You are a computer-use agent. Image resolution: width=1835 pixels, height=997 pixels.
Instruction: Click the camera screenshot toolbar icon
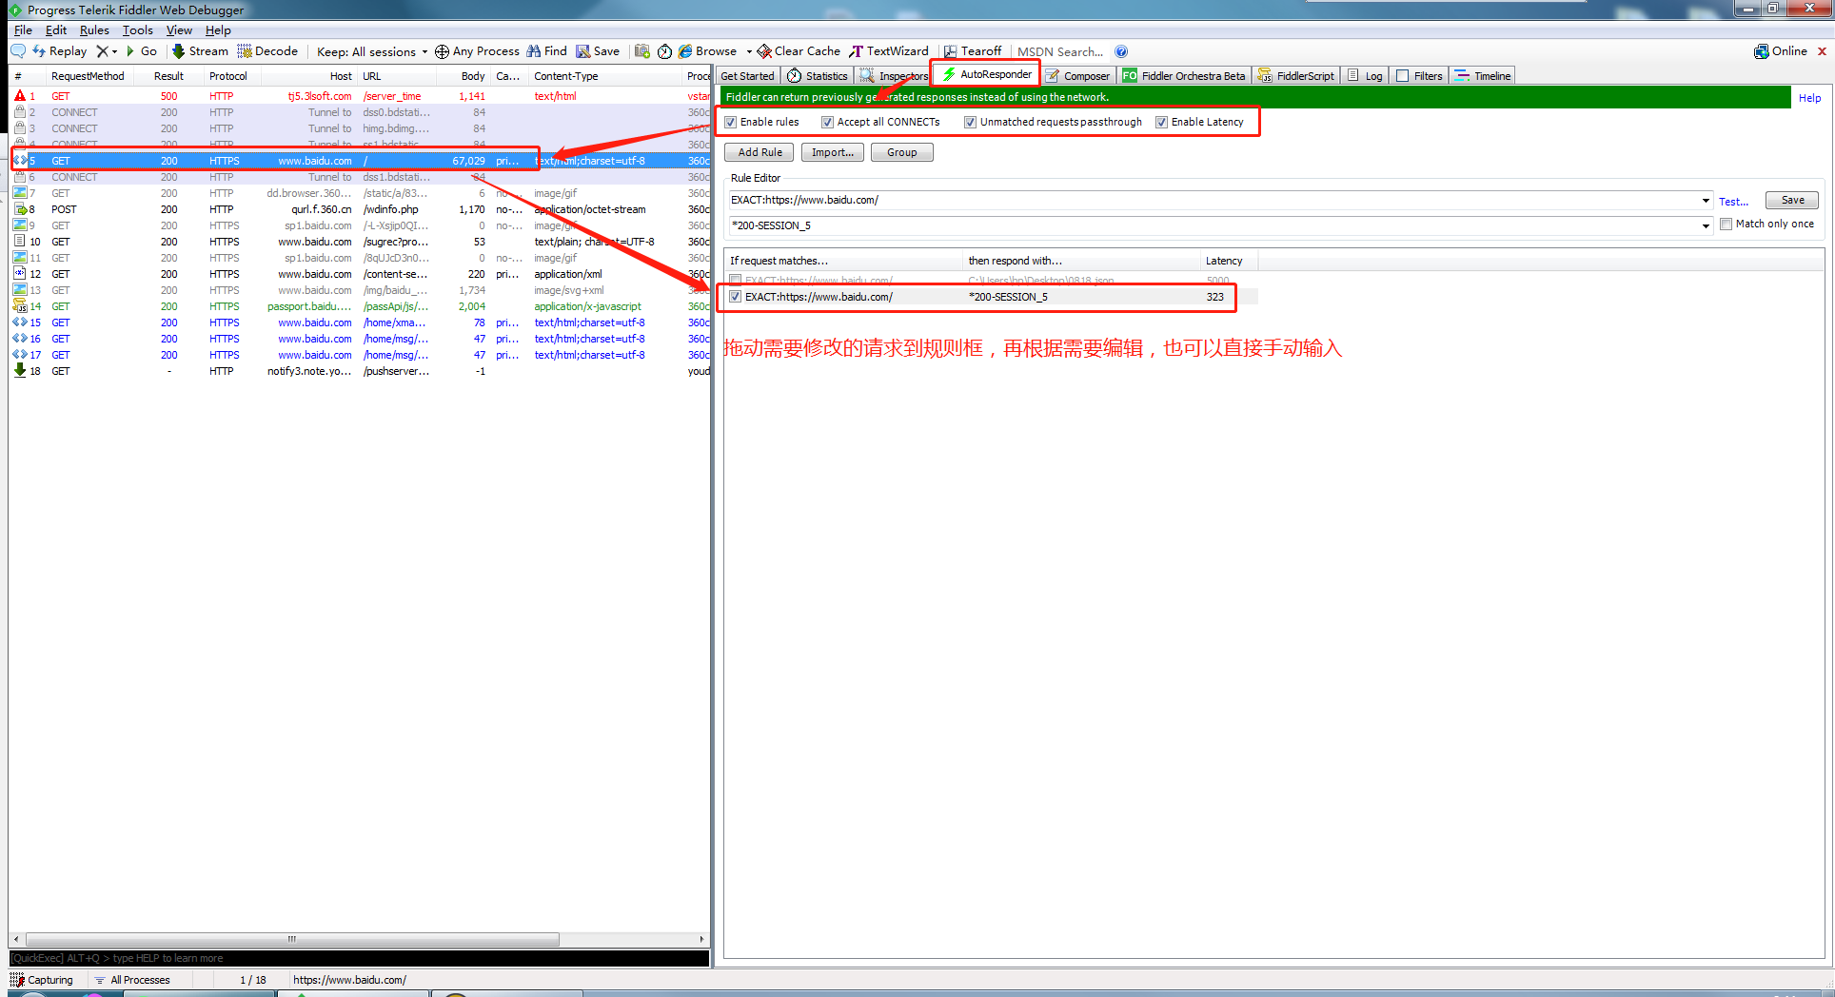click(x=642, y=51)
